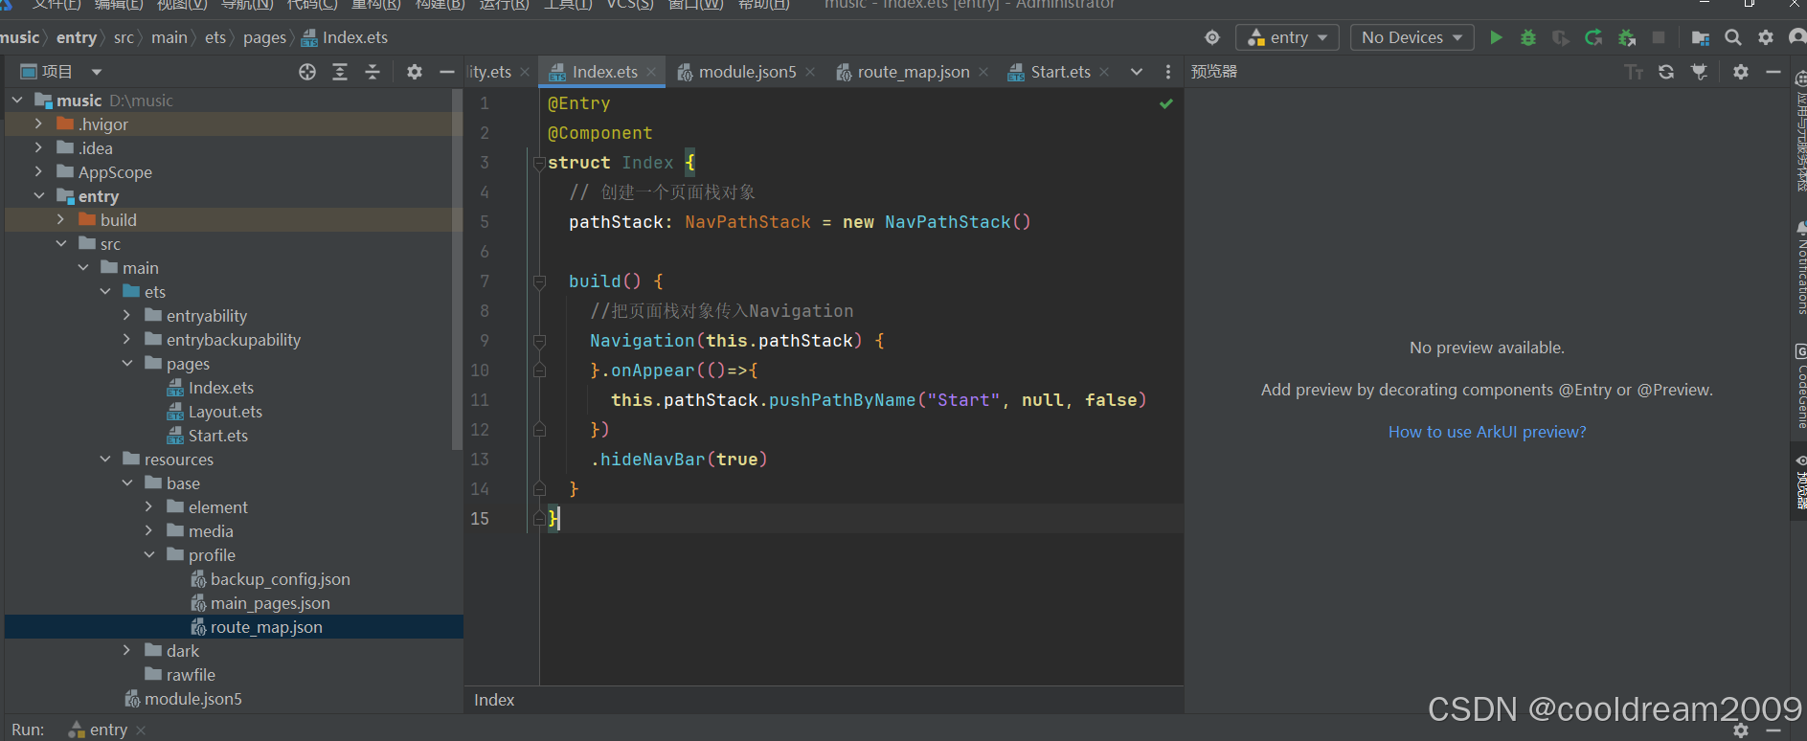Collapse the pages folder
The width and height of the screenshot is (1807, 741).
[x=127, y=363]
